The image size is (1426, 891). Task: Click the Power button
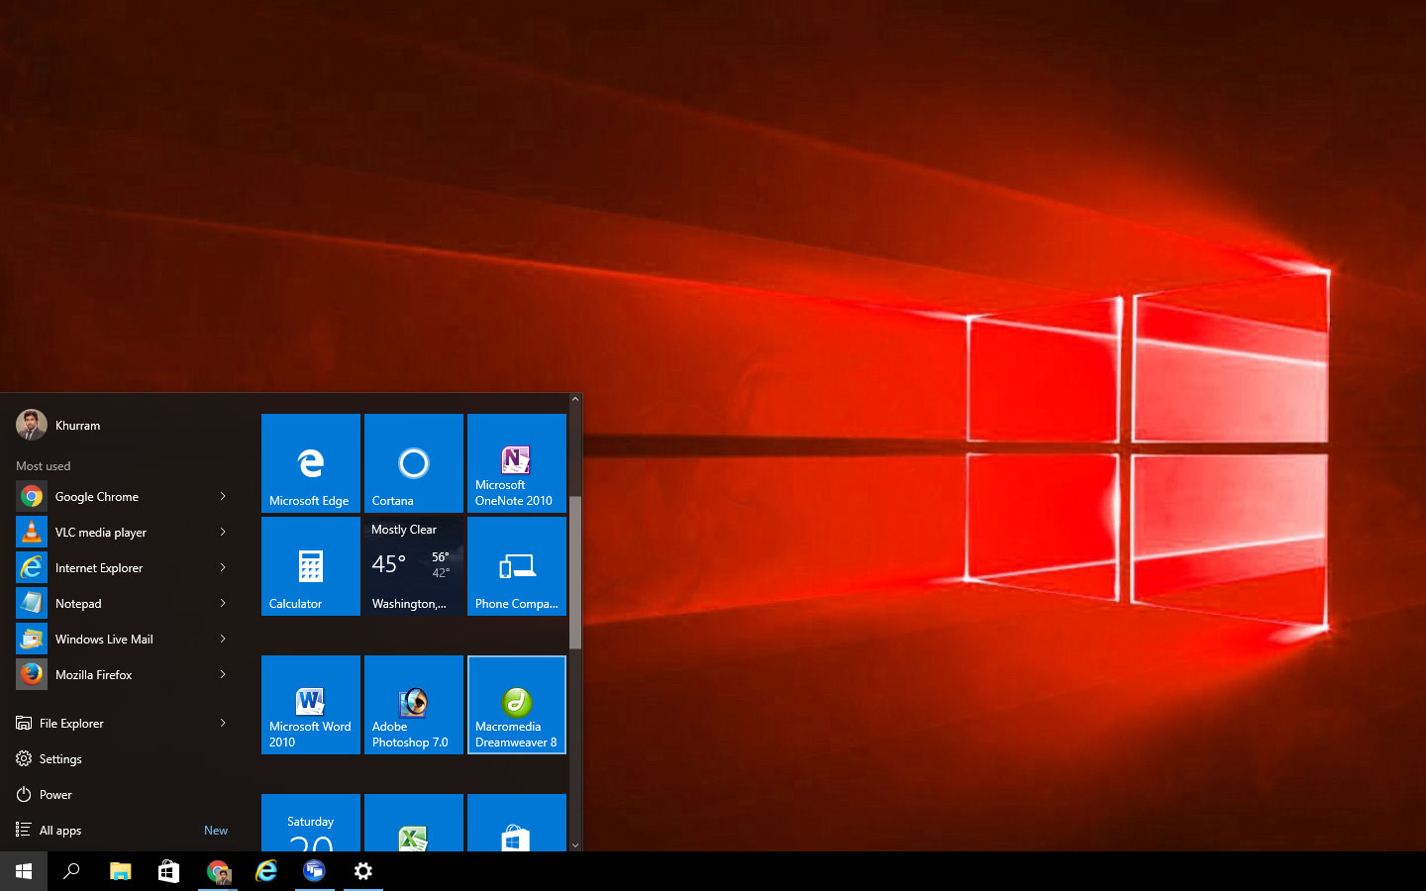point(55,795)
